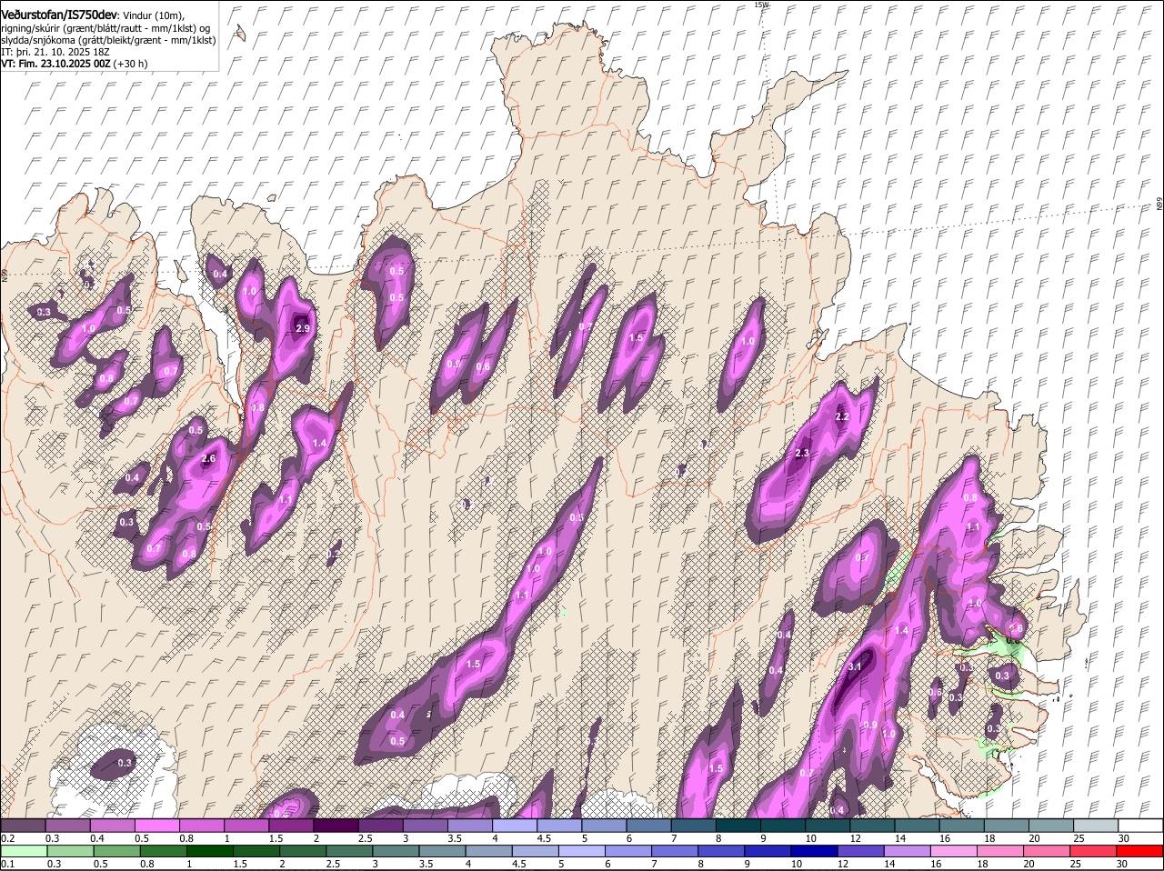Click the '15W' longitude label on the map
This screenshot has height=871, width=1164.
pyautogui.click(x=761, y=5)
